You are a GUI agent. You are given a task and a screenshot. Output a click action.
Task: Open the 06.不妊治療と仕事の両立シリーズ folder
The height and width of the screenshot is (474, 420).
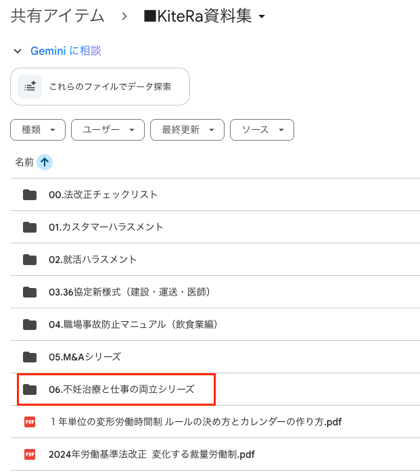[121, 389]
